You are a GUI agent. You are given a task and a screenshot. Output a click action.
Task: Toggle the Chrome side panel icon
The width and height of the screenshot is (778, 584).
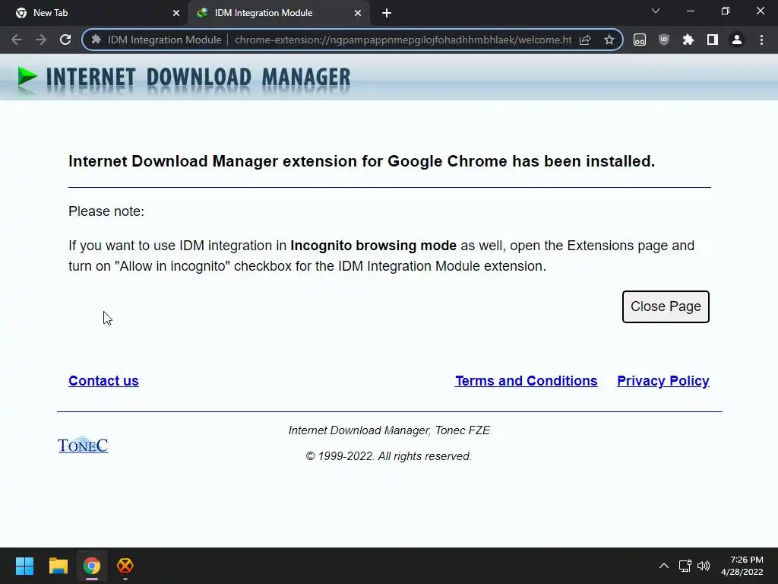[x=713, y=40]
